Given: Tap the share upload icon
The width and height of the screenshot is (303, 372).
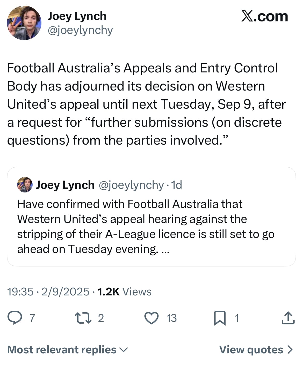Looking at the screenshot, I should (x=288, y=318).
